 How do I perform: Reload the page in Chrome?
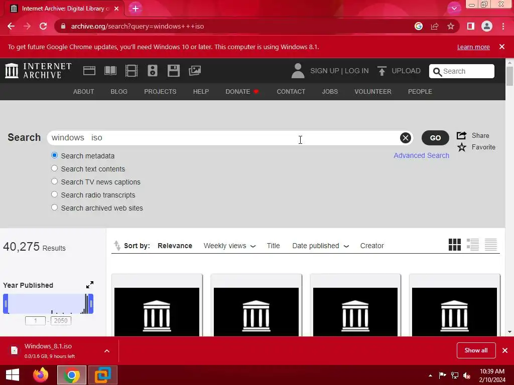click(x=43, y=26)
